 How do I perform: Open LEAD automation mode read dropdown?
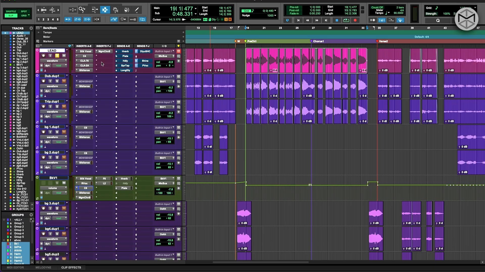59,65
